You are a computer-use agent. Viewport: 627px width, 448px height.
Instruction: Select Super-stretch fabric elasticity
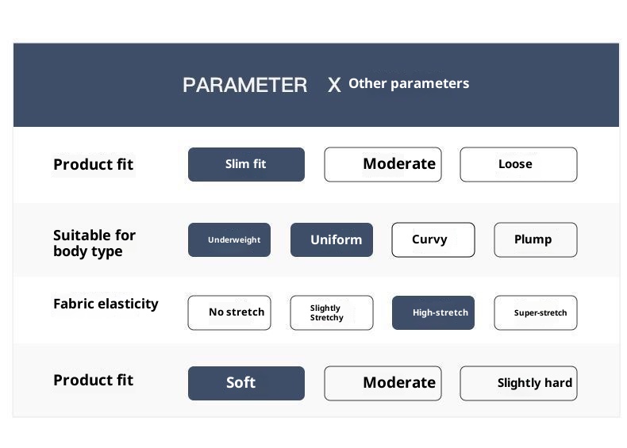[536, 312]
